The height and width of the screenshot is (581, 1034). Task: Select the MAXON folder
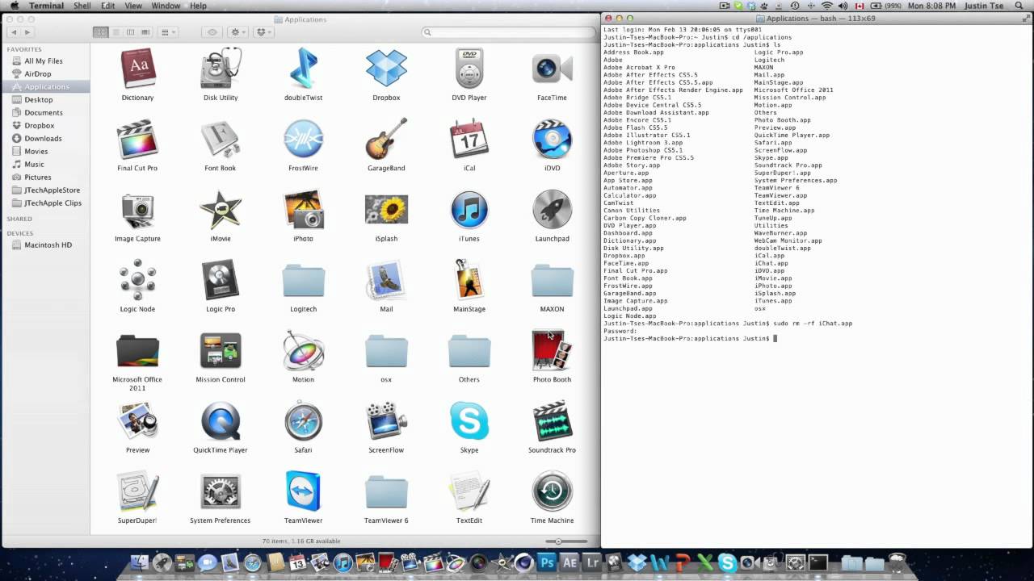[552, 282]
